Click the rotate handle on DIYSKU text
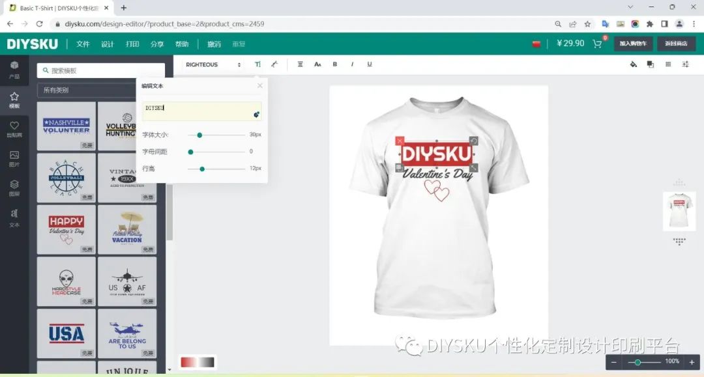 [473, 141]
